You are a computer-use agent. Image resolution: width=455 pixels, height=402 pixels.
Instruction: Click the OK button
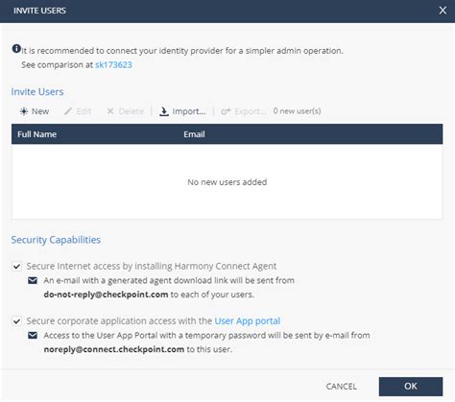click(x=411, y=387)
